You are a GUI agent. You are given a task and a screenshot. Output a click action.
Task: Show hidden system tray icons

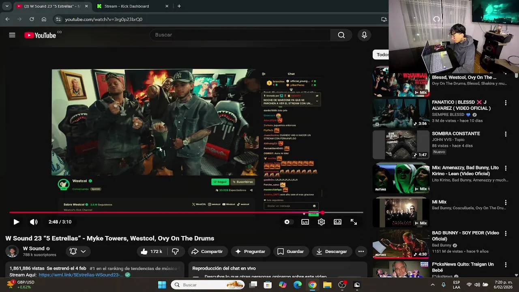433,285
